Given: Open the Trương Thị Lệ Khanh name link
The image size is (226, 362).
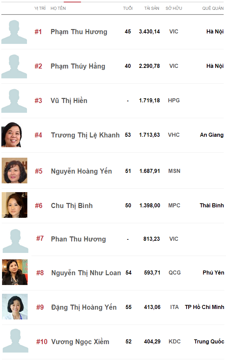Looking at the screenshot, I should click(x=85, y=135).
